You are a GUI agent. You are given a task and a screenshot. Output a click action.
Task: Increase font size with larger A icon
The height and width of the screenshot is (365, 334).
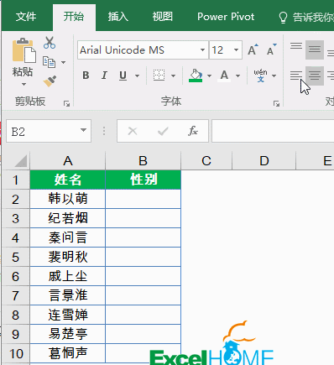[253, 50]
